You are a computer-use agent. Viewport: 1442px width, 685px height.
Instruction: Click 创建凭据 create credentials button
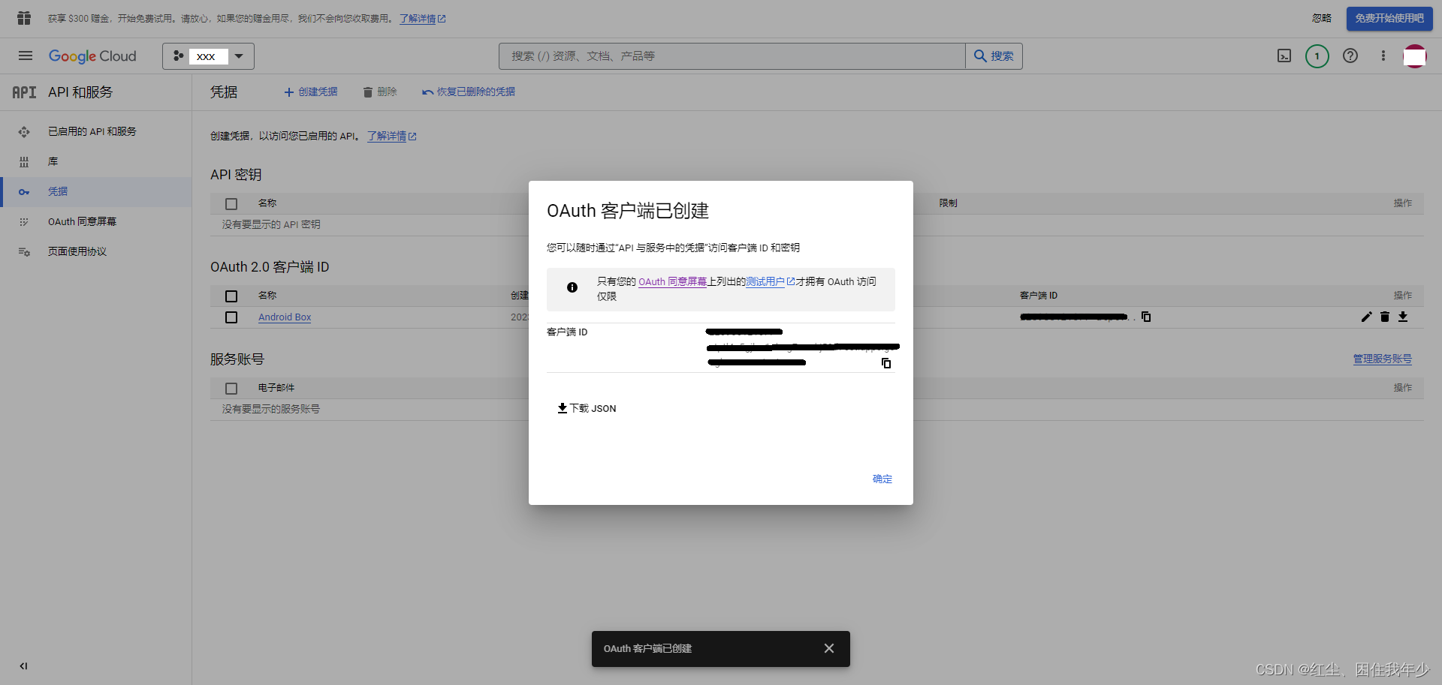(311, 92)
